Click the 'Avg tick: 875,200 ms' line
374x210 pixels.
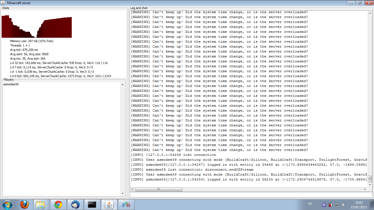coord(24,50)
